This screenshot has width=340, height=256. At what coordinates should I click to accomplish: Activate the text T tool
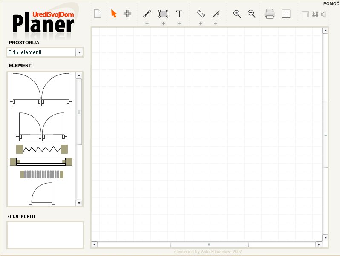point(179,14)
